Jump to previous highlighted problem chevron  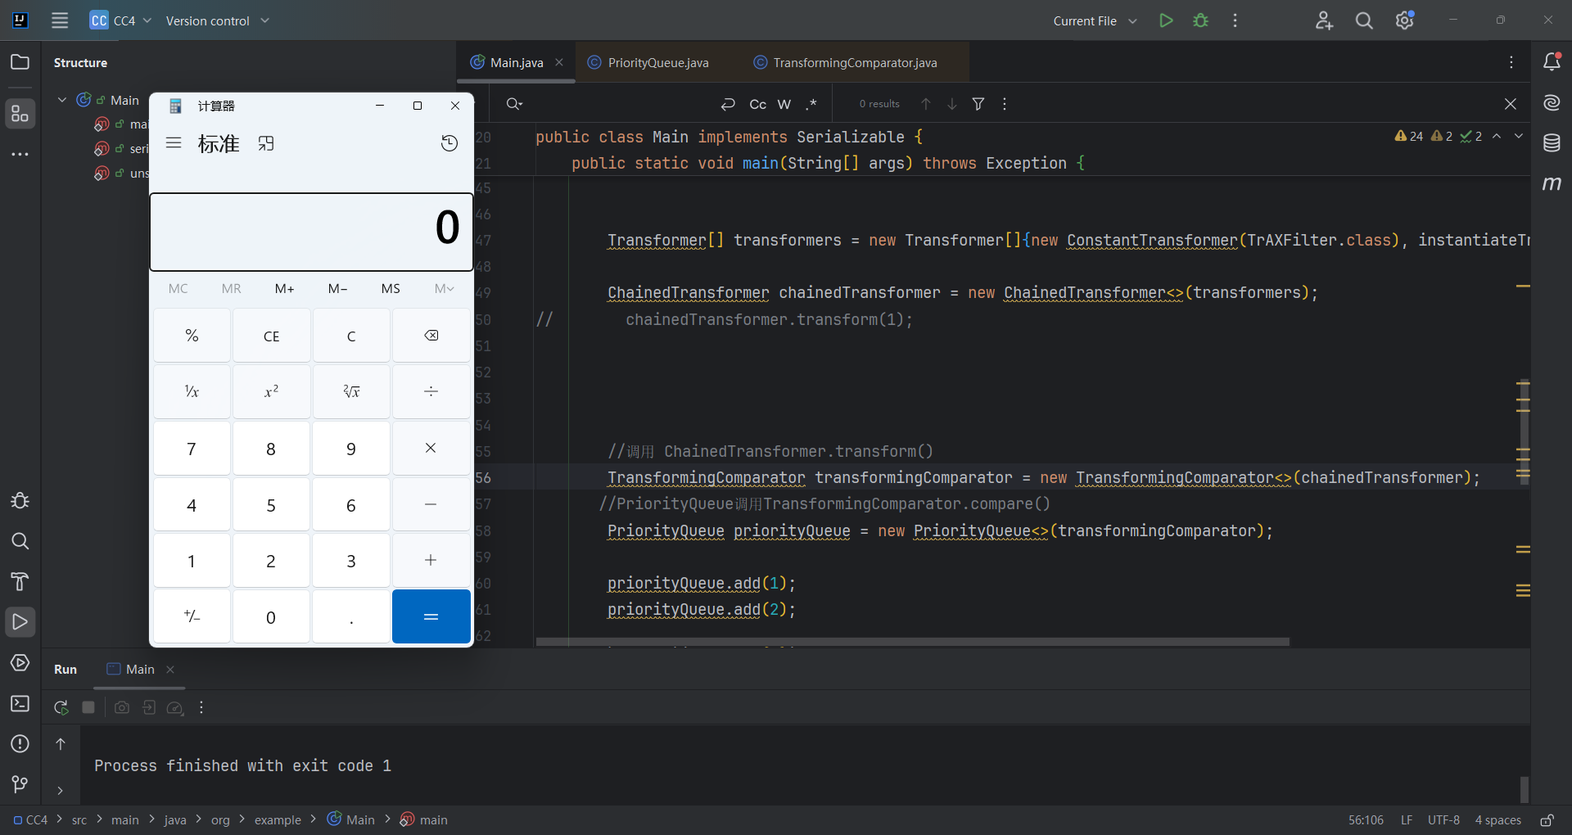1497,136
